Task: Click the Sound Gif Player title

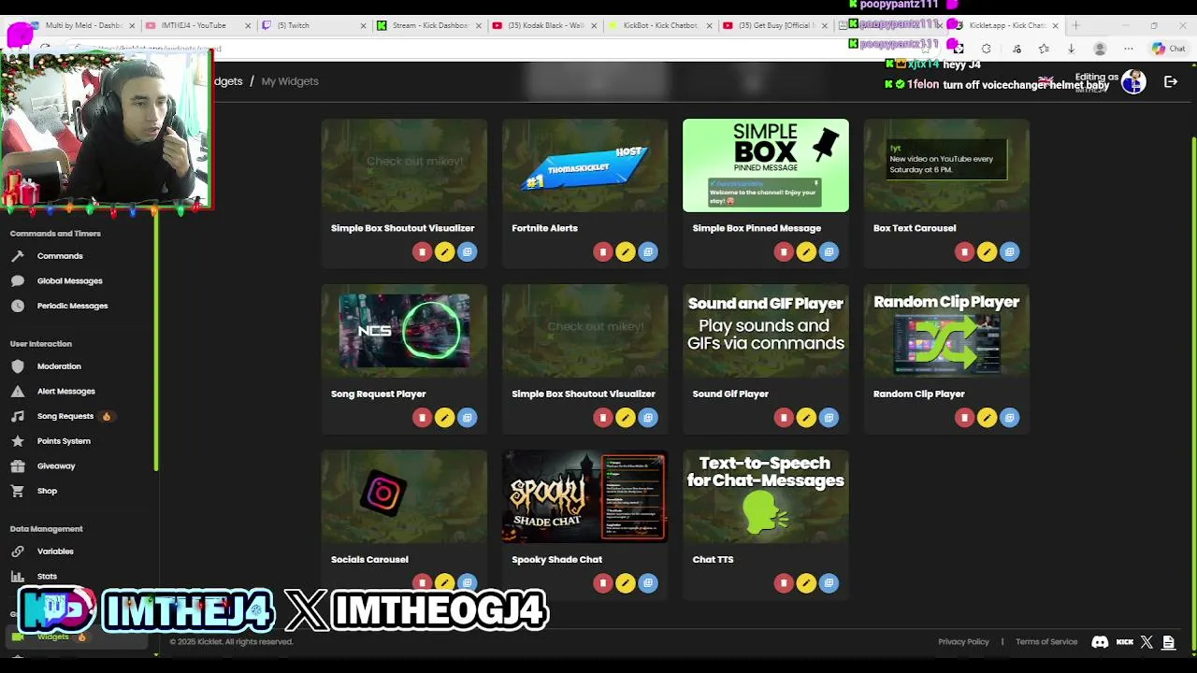Action: coord(730,394)
